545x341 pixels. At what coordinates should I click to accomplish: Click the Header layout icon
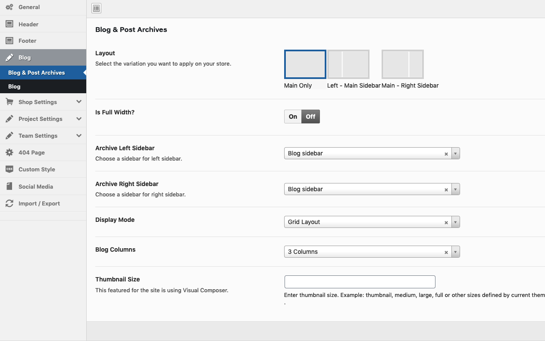click(x=9, y=25)
